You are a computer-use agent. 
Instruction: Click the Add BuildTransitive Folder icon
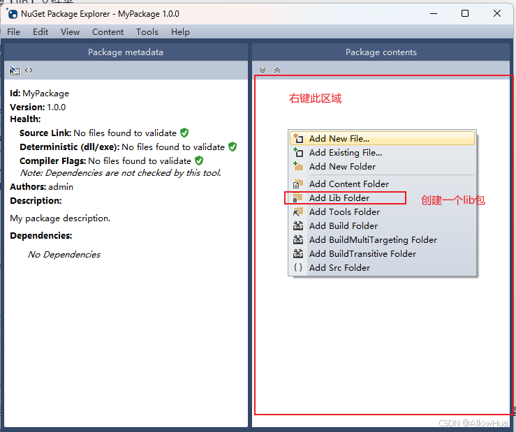[298, 253]
